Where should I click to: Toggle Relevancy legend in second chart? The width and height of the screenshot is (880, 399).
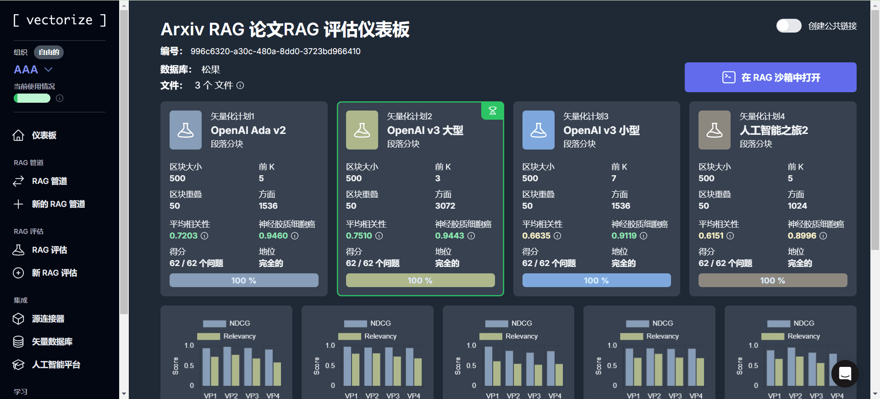click(368, 336)
